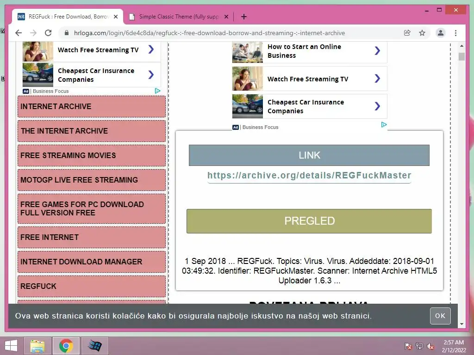
Task: Open FREE STREAMING MOVIES link
Action: 92,155
